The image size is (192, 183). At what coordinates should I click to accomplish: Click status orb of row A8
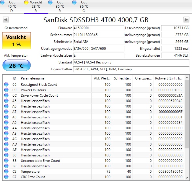(6, 117)
